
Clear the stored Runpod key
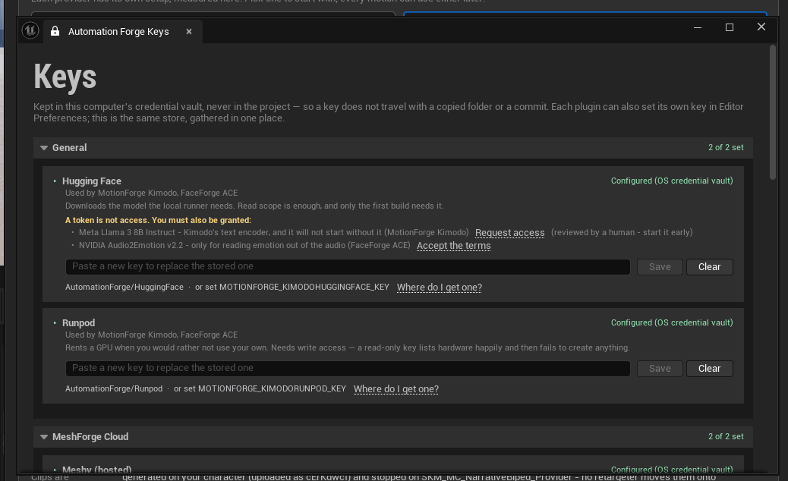point(709,369)
